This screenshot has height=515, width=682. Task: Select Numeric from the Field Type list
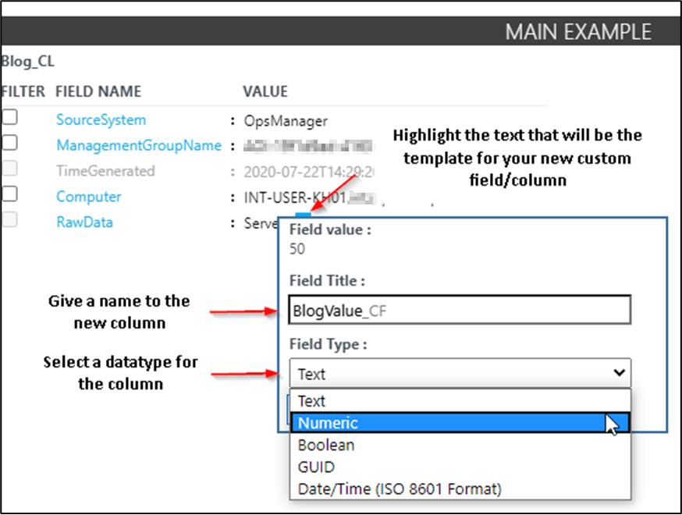tap(328, 422)
